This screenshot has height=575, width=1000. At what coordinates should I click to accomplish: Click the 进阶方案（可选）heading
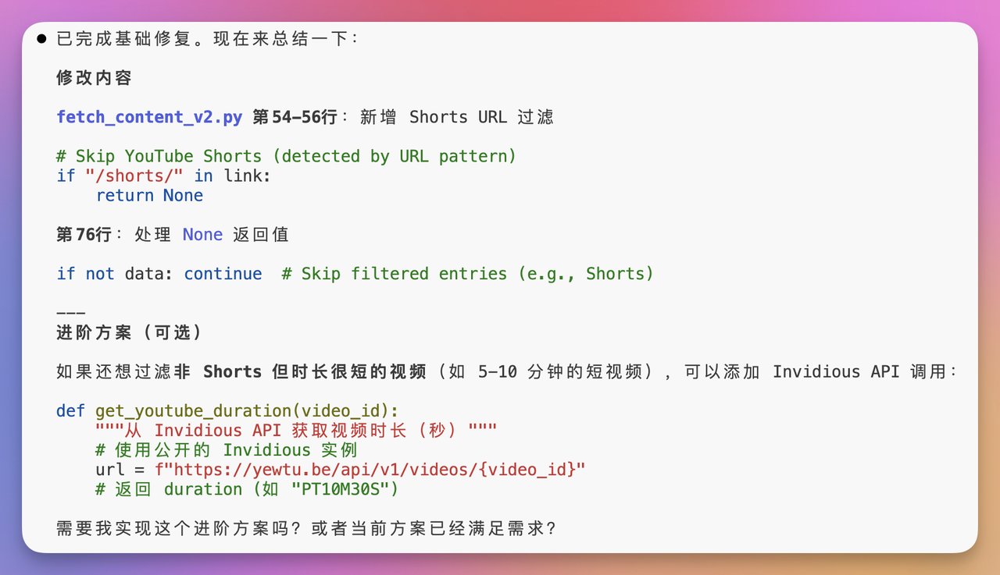point(129,332)
